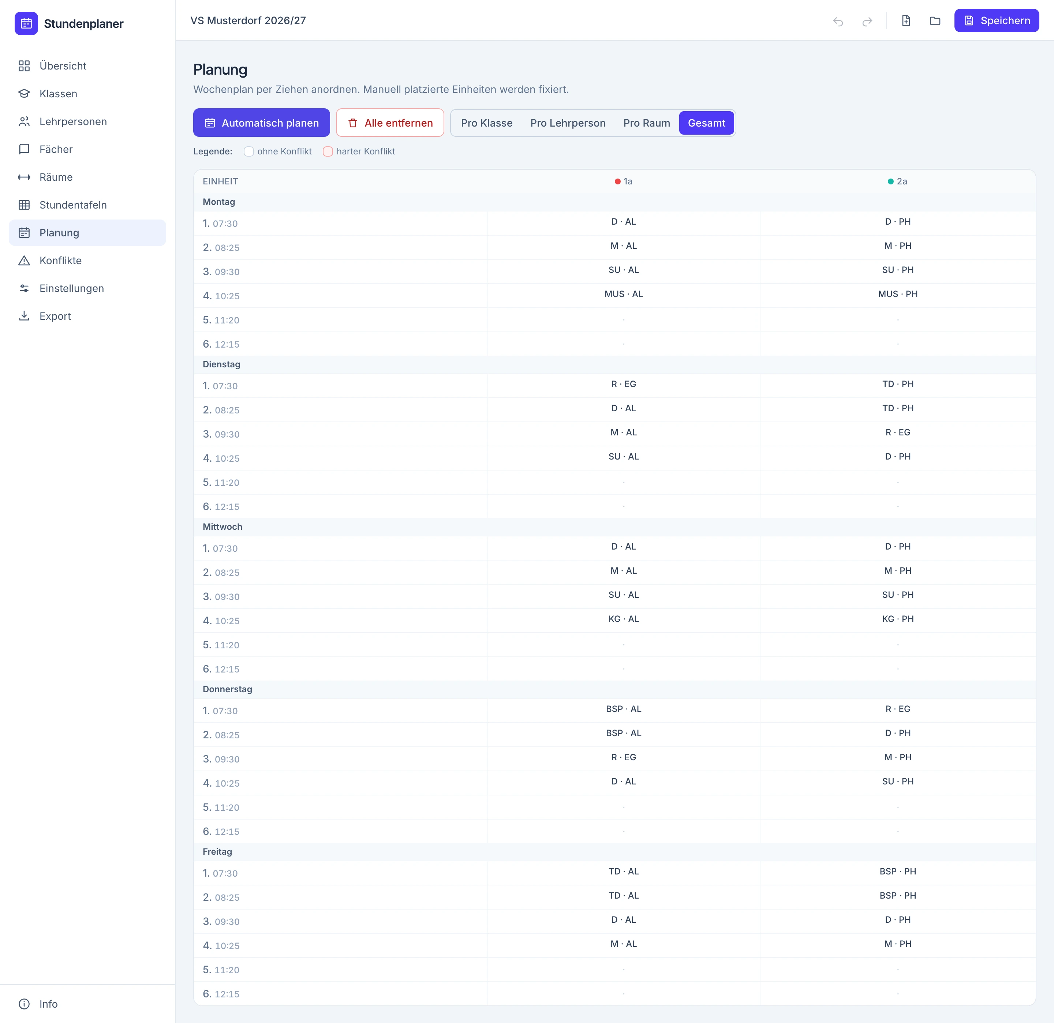Click the open folder icon
This screenshot has width=1054, height=1023.
pyautogui.click(x=935, y=21)
